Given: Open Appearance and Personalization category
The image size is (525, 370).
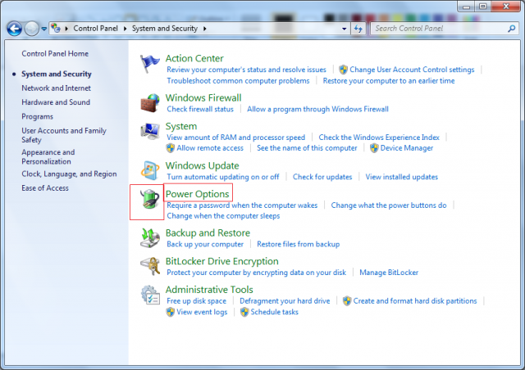Looking at the screenshot, I should [x=48, y=156].
